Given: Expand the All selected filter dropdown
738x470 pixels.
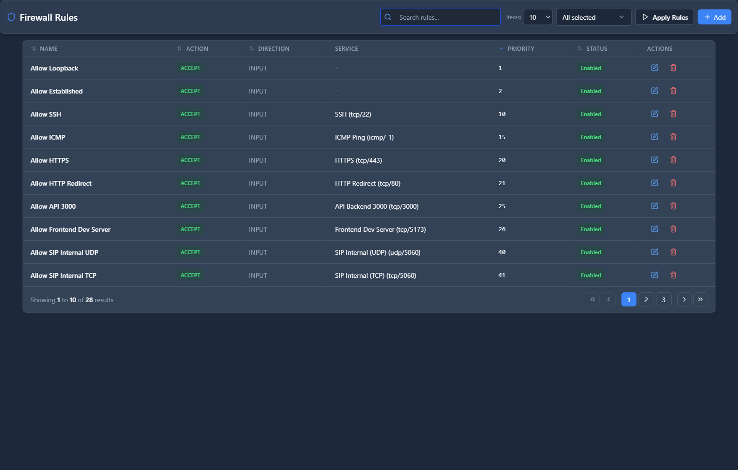Looking at the screenshot, I should [593, 17].
